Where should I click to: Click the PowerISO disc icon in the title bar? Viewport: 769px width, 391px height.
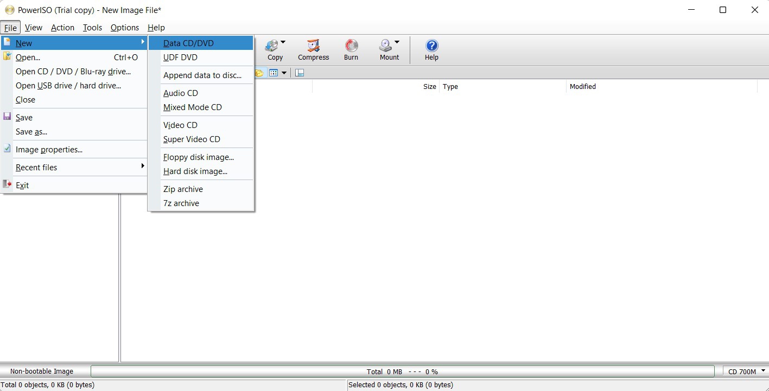(x=9, y=10)
